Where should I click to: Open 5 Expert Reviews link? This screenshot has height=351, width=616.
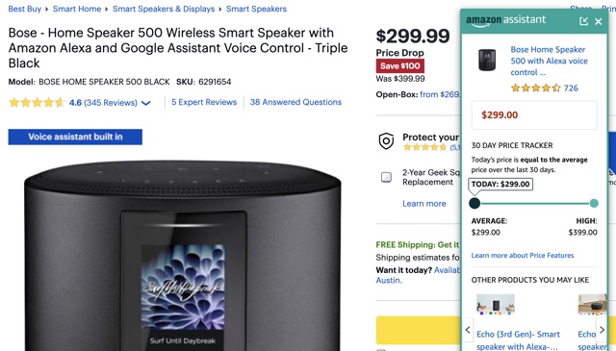click(204, 102)
